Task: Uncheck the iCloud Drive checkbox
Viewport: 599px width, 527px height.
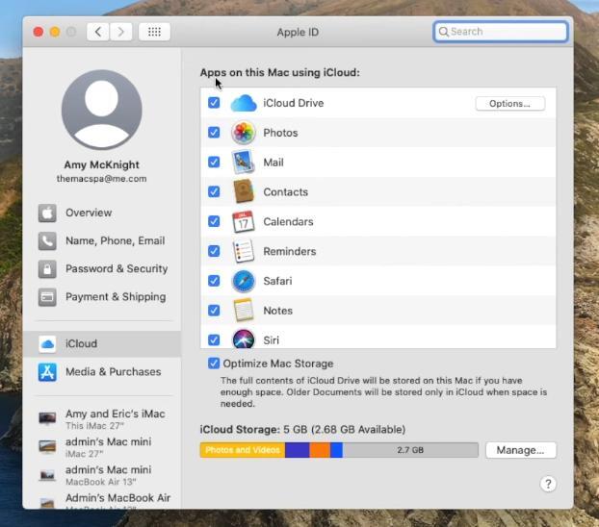Action: tap(214, 103)
